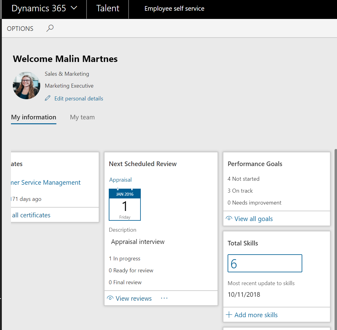Open Edit personal details link
Image resolution: width=337 pixels, height=330 pixels.
tap(79, 99)
